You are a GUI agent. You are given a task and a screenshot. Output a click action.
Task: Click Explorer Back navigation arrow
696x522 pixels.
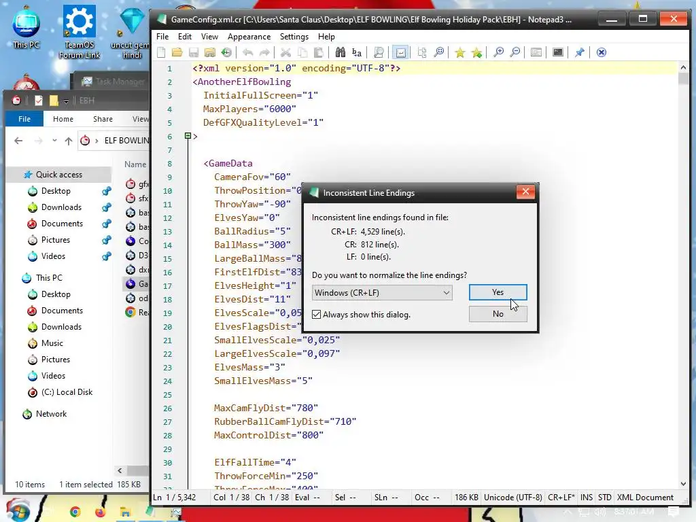pos(18,141)
